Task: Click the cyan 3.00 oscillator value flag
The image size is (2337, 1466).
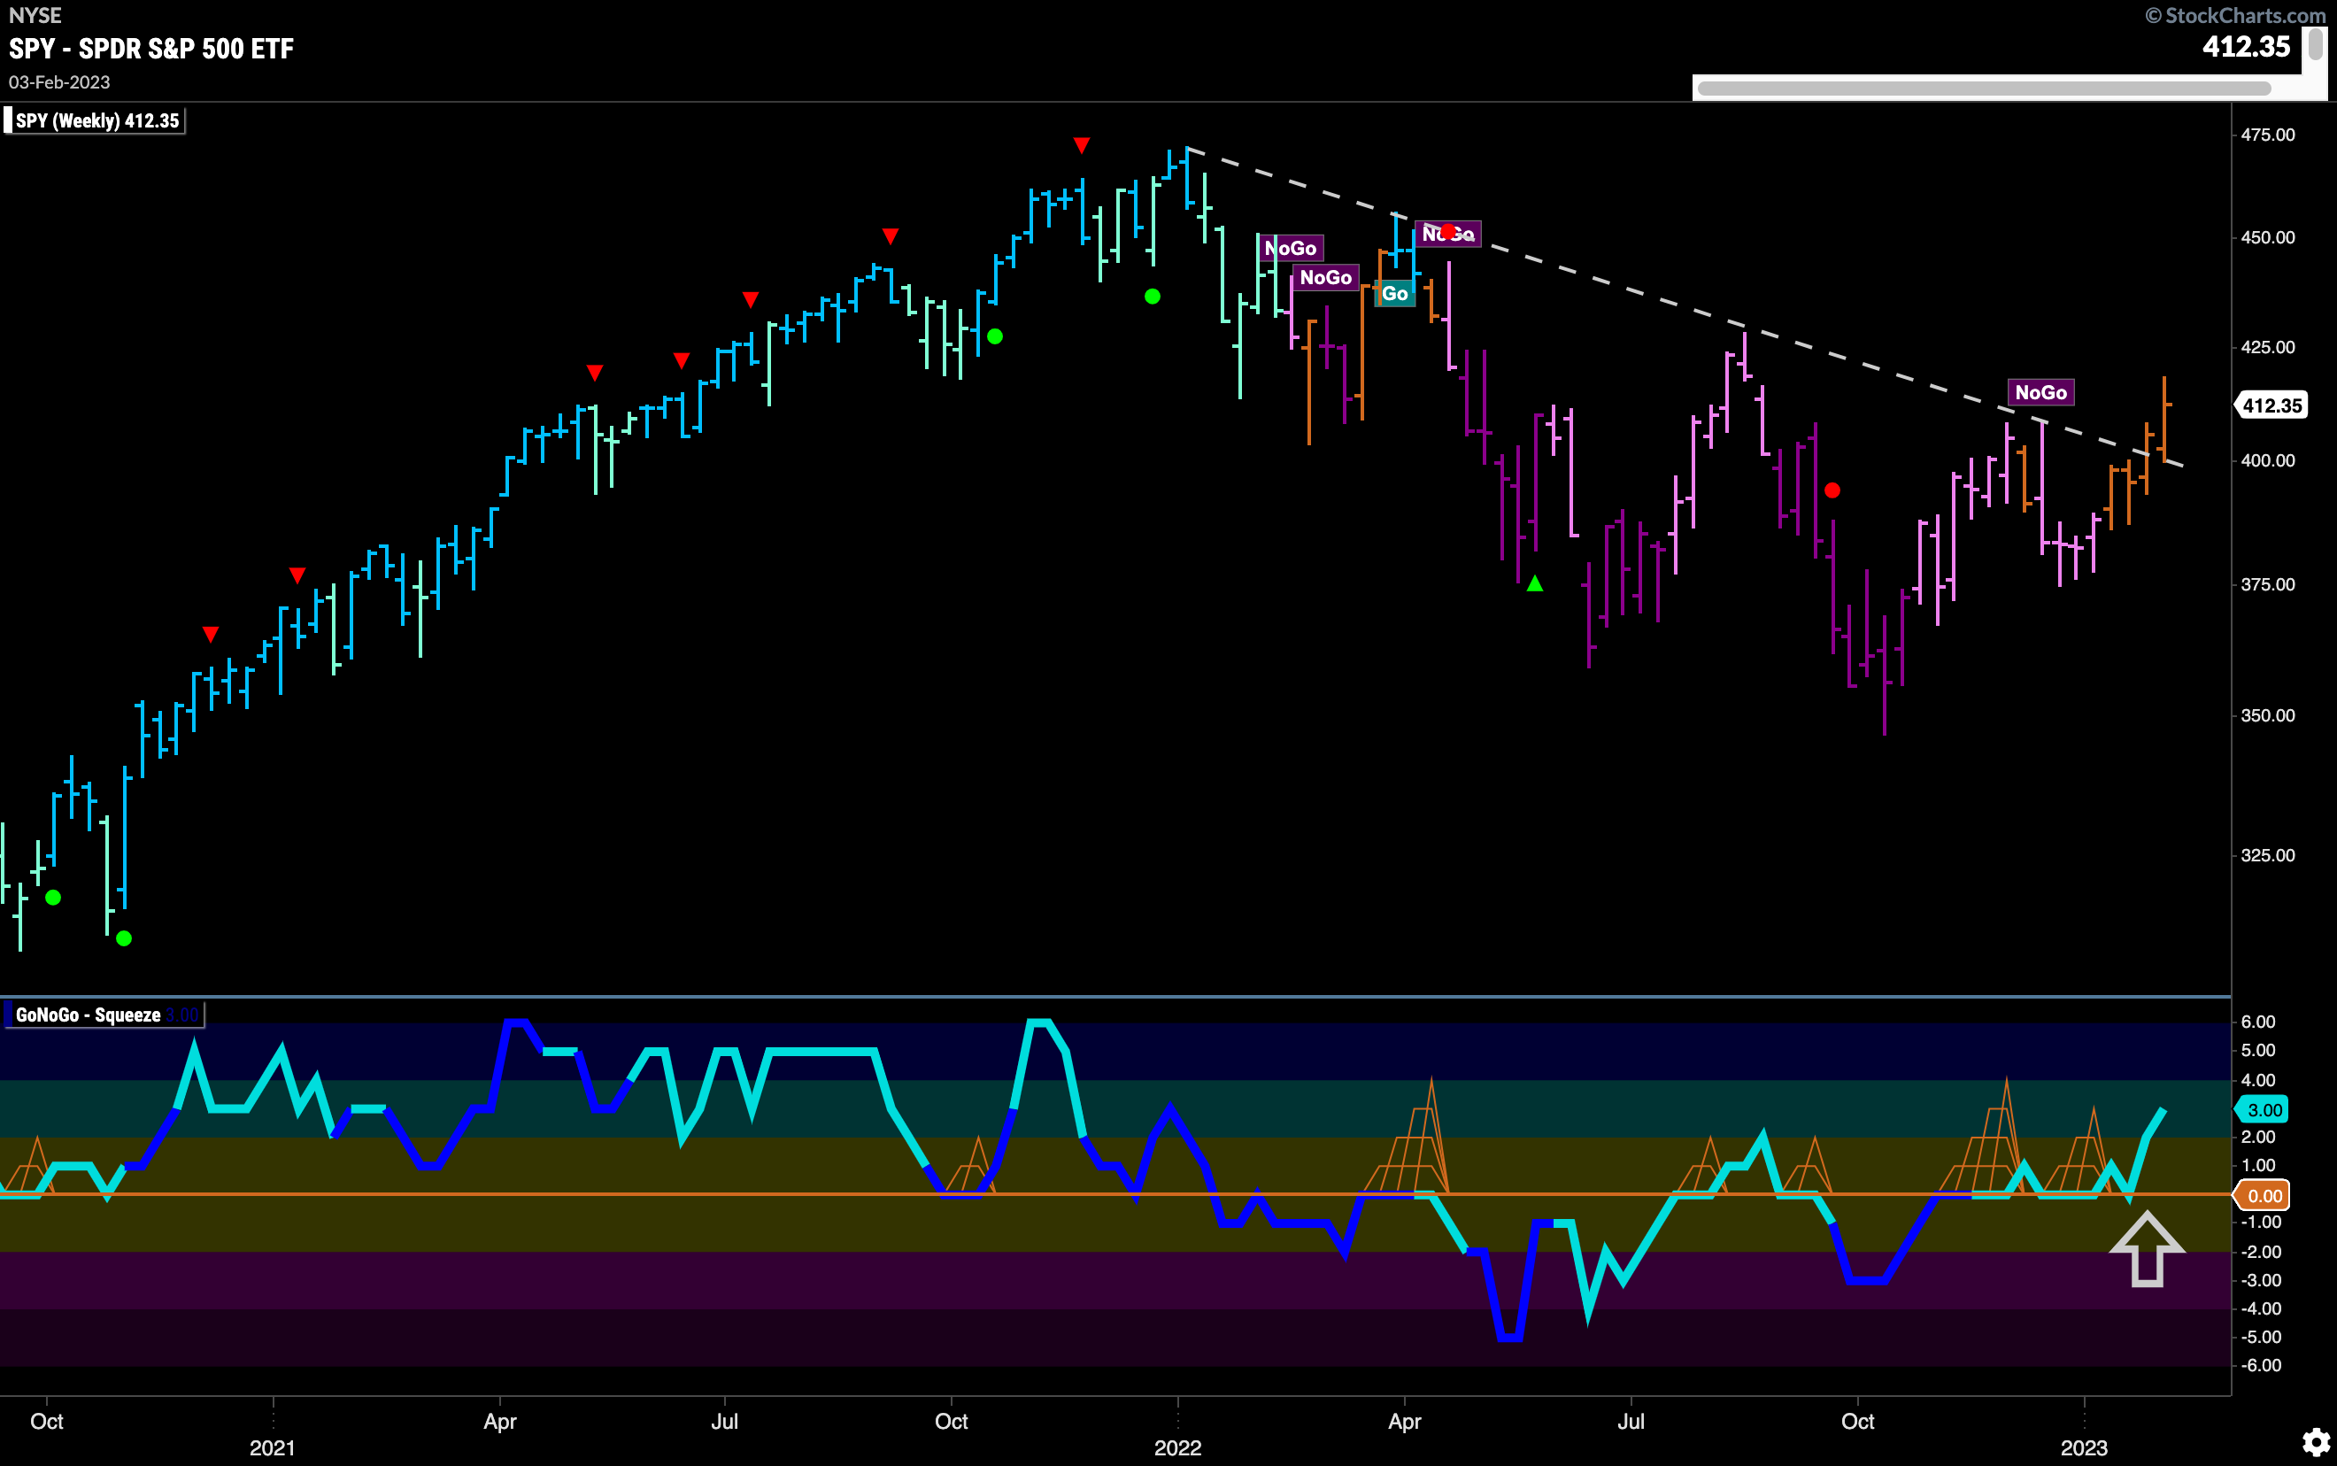Action: click(2264, 1110)
